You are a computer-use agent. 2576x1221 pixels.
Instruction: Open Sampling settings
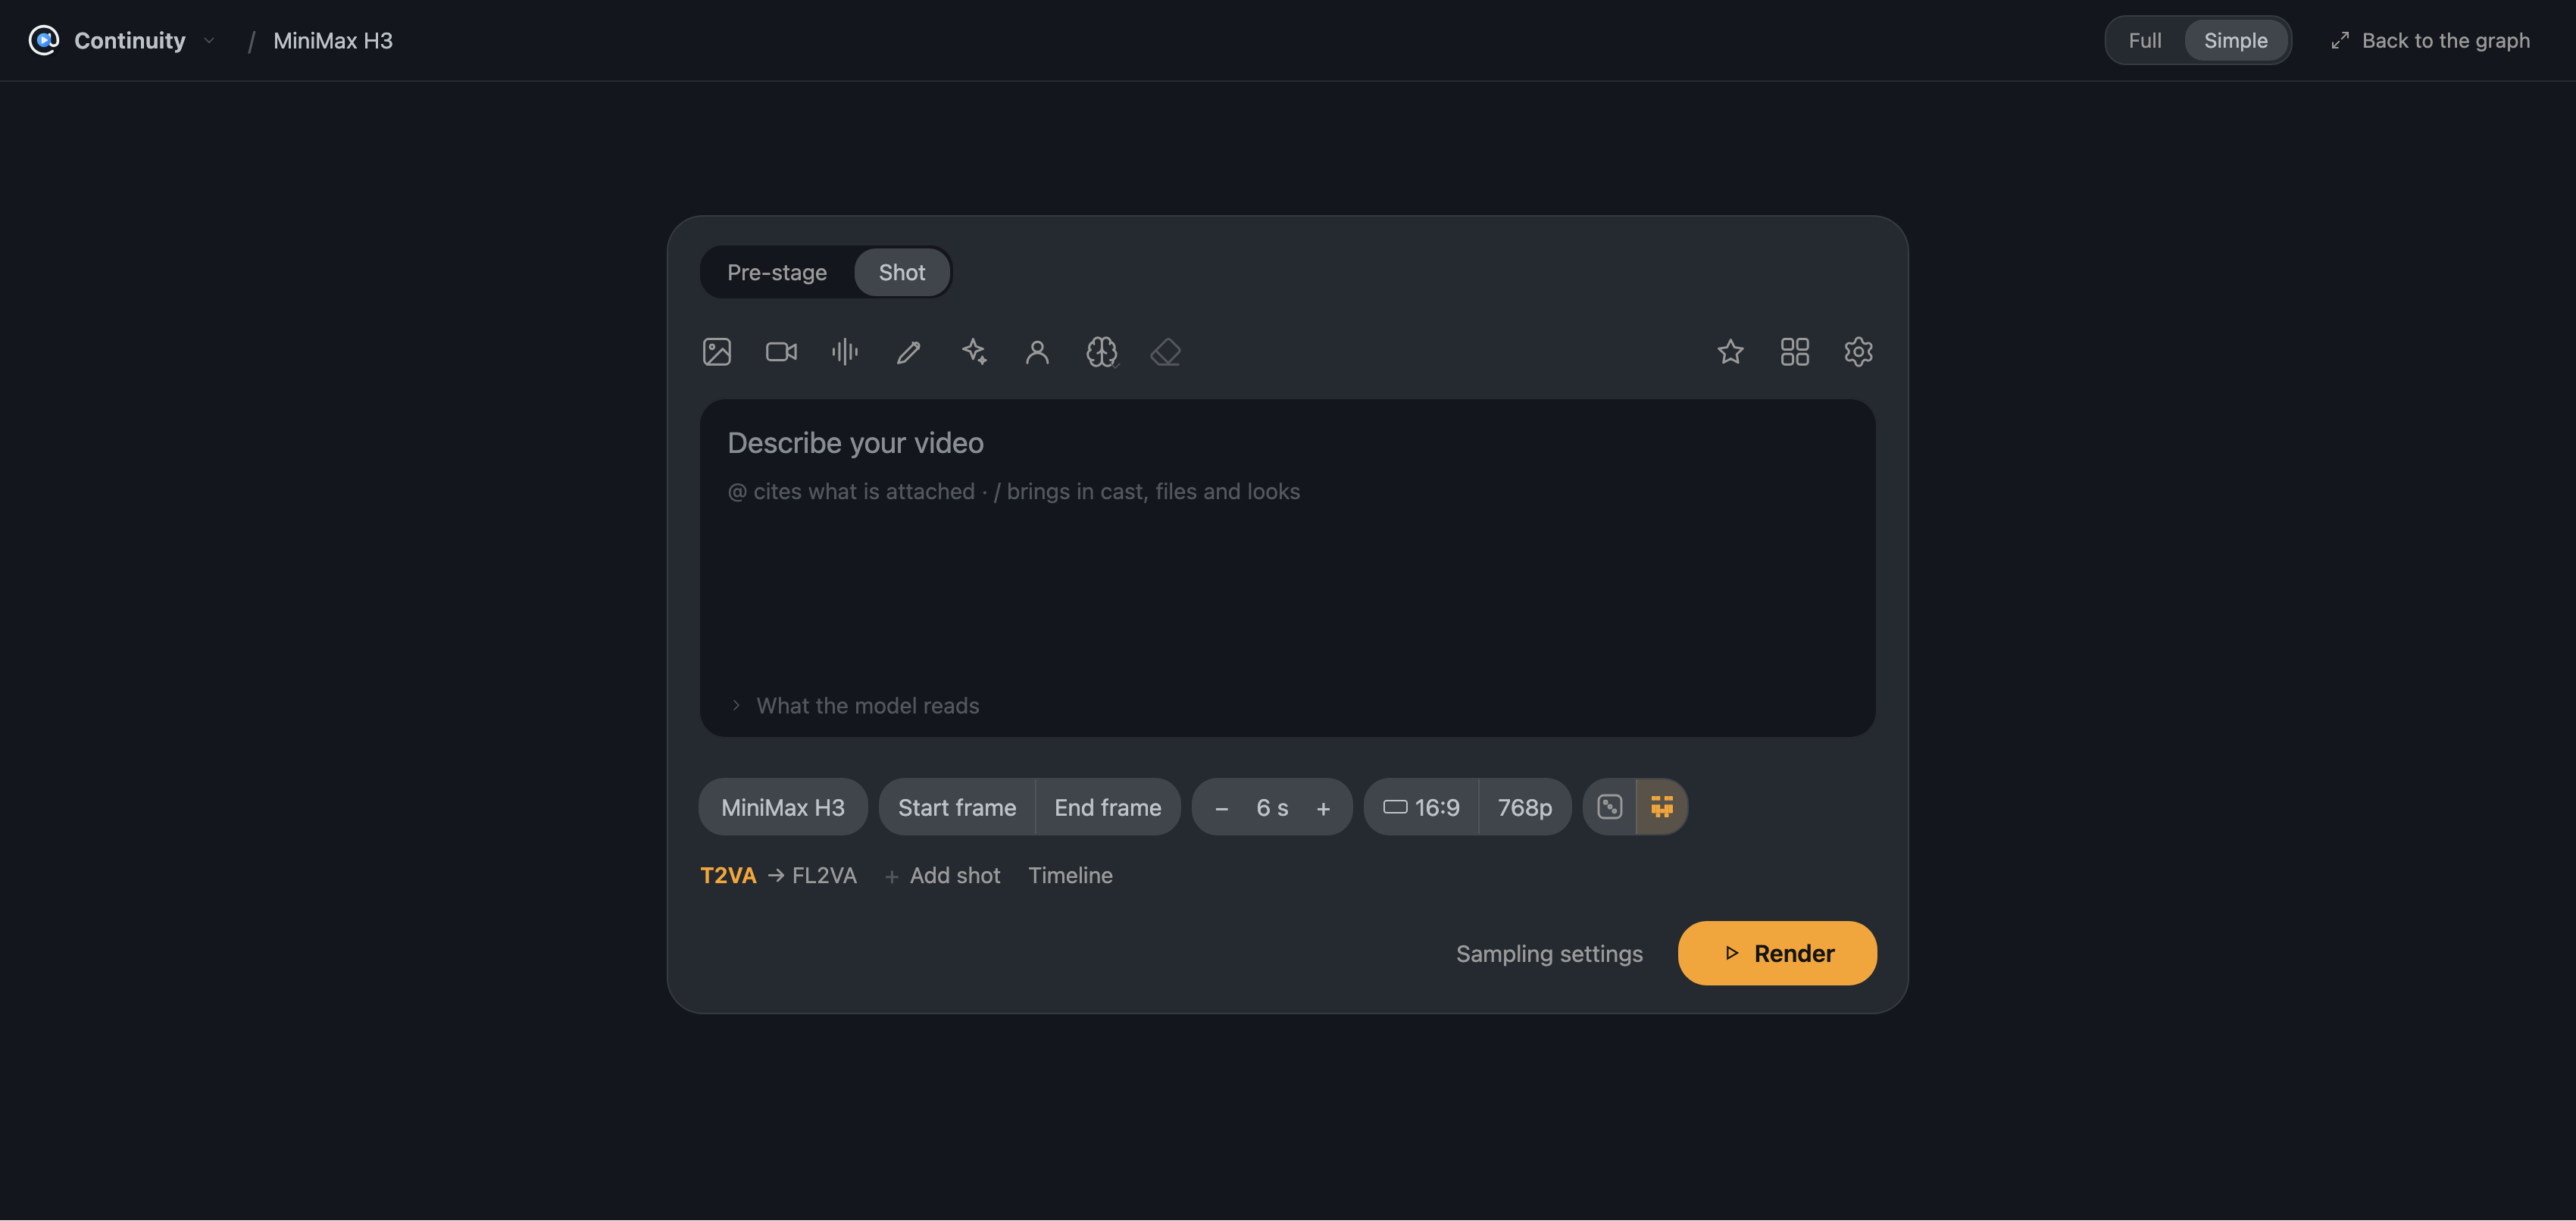click(1549, 954)
